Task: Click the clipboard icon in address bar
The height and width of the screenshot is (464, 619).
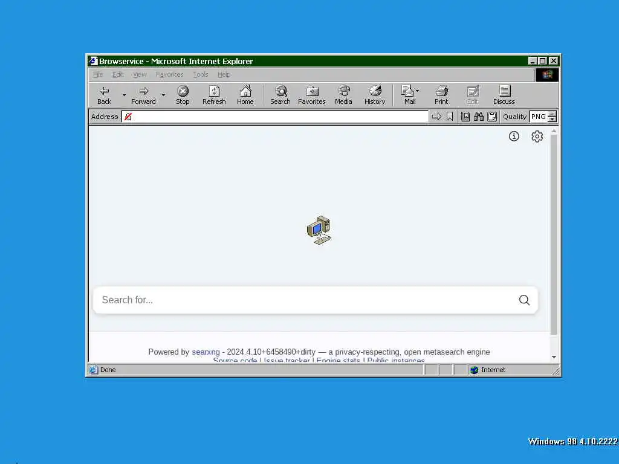Action: 492,117
